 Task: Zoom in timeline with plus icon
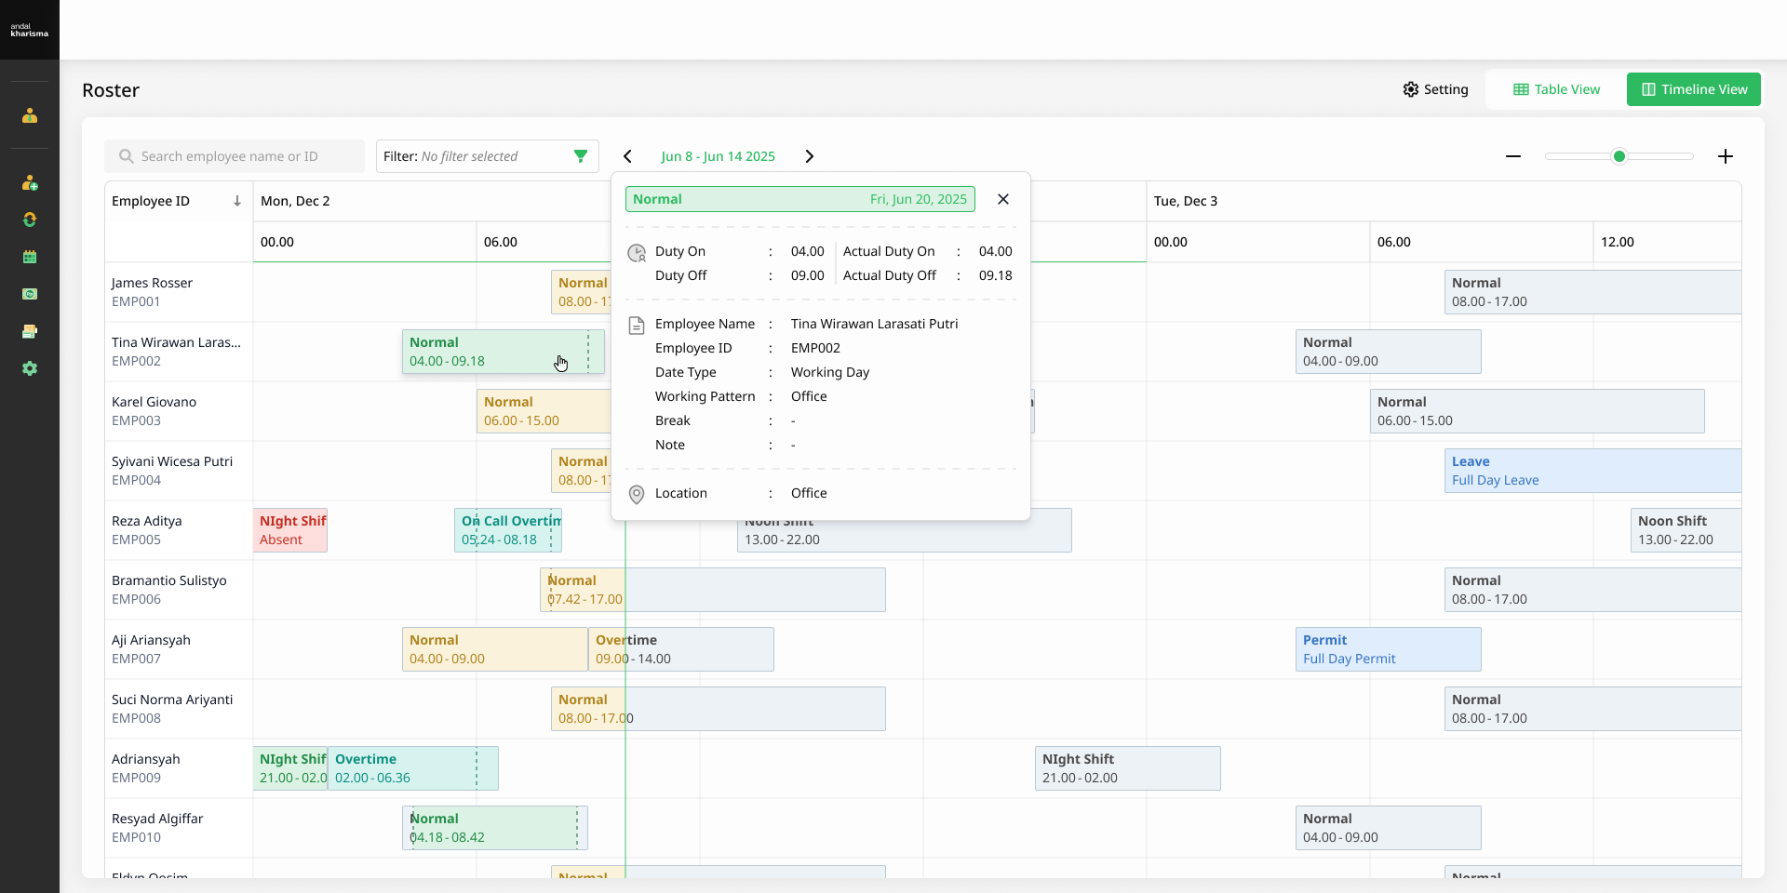(x=1726, y=156)
